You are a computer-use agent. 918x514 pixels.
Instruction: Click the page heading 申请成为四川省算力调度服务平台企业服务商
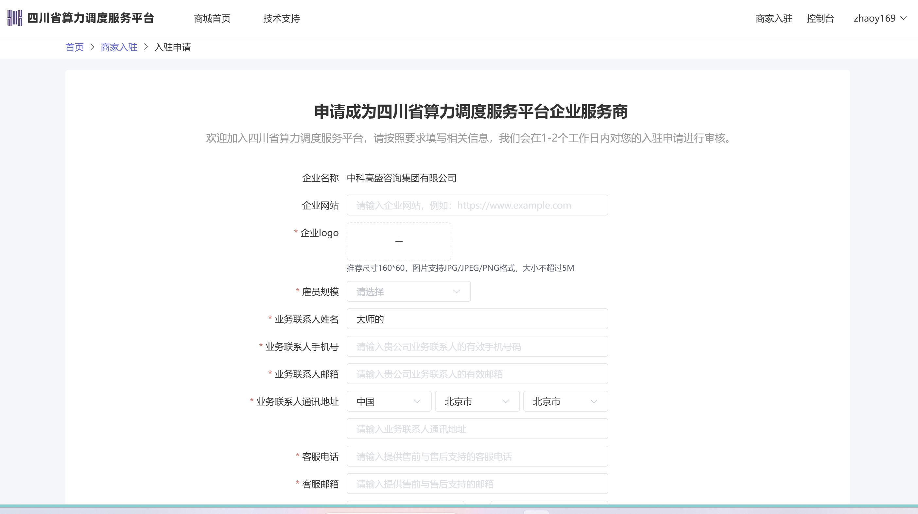471,111
